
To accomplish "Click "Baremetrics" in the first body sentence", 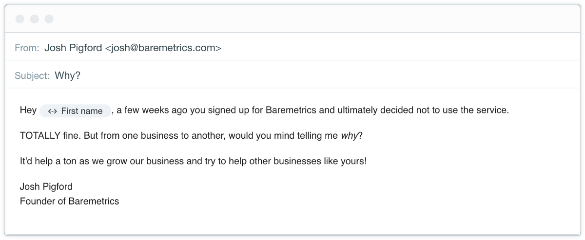I will coord(291,110).
